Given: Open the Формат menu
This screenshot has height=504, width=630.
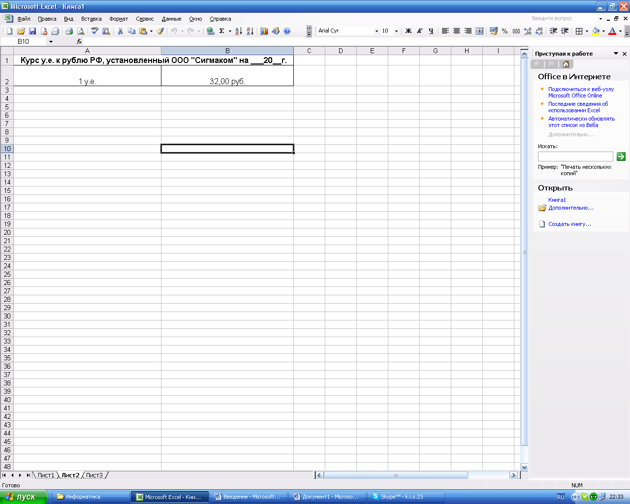Looking at the screenshot, I should coord(119,19).
